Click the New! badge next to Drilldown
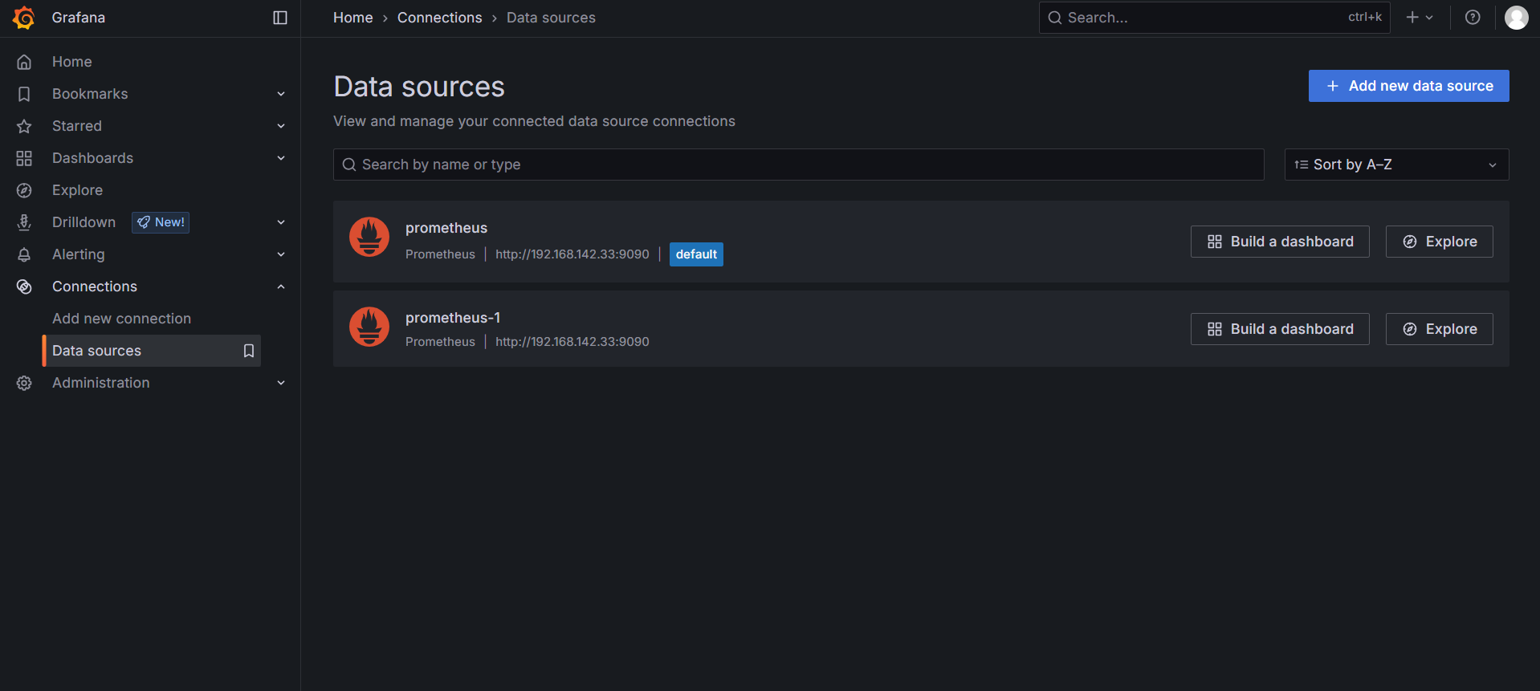This screenshot has height=691, width=1540. [x=161, y=222]
